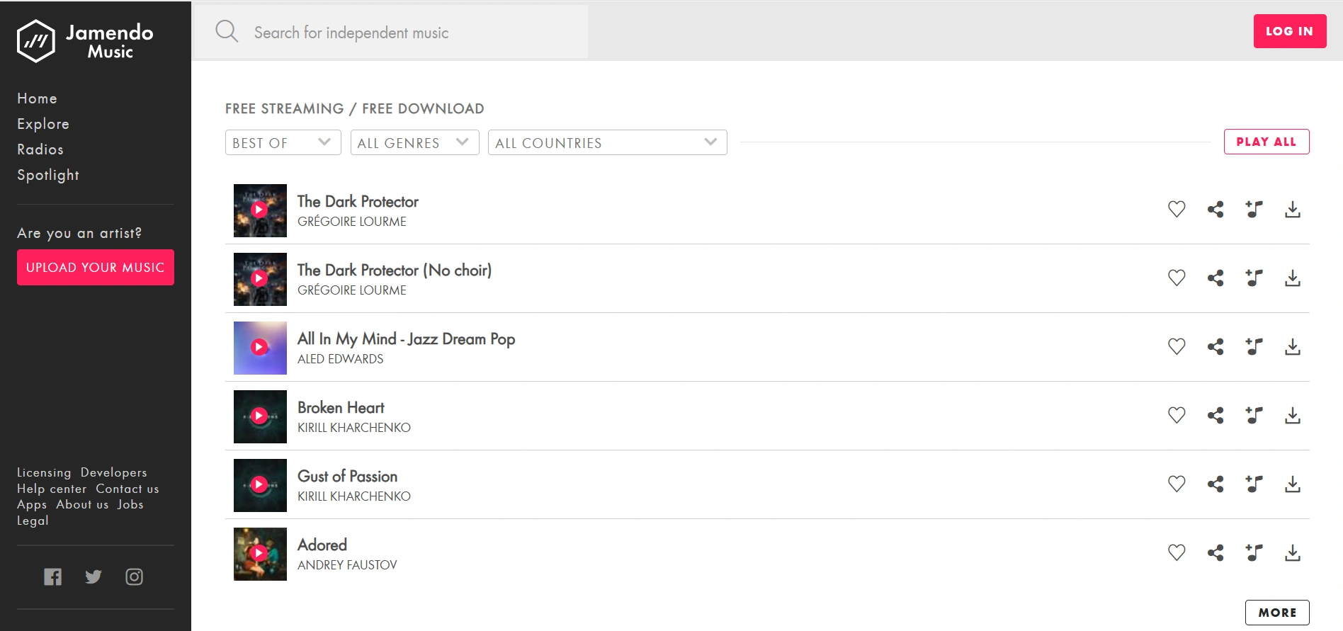The image size is (1343, 631).
Task: Open the Licensing footer link
Action: tap(44, 472)
